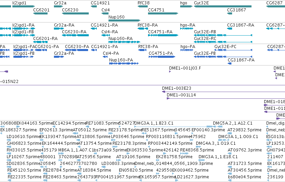Click the l(2)gd1 gene label
This screenshot has width=285, height=182.
(19, 3)
